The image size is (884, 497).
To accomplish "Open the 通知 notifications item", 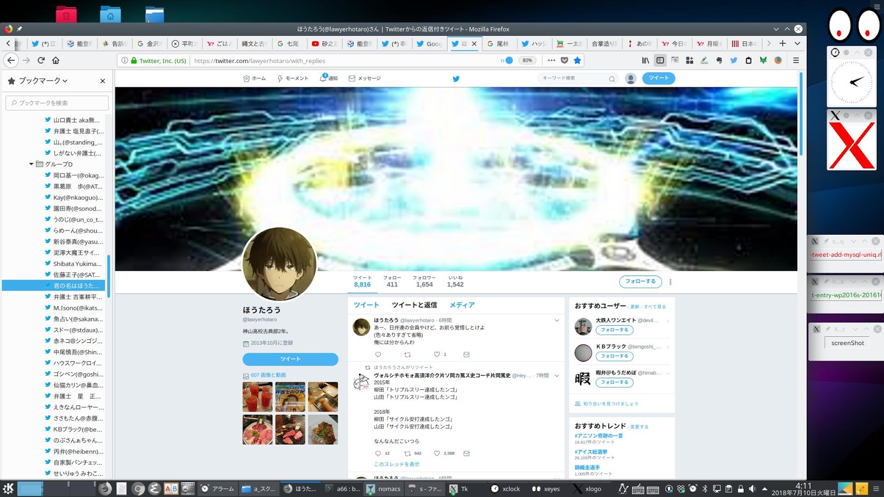I will (329, 78).
